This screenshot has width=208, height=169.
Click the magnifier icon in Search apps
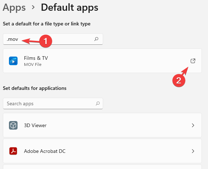click(x=98, y=103)
